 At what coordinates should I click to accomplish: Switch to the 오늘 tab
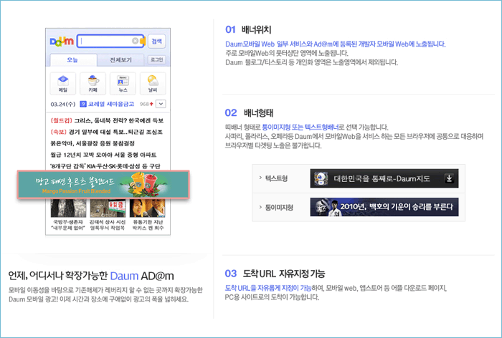coord(73,60)
